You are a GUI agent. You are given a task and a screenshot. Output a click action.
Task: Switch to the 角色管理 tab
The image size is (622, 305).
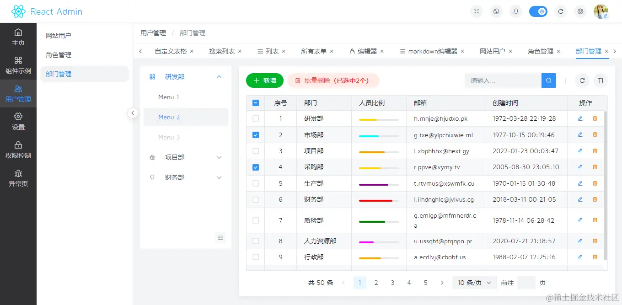542,51
